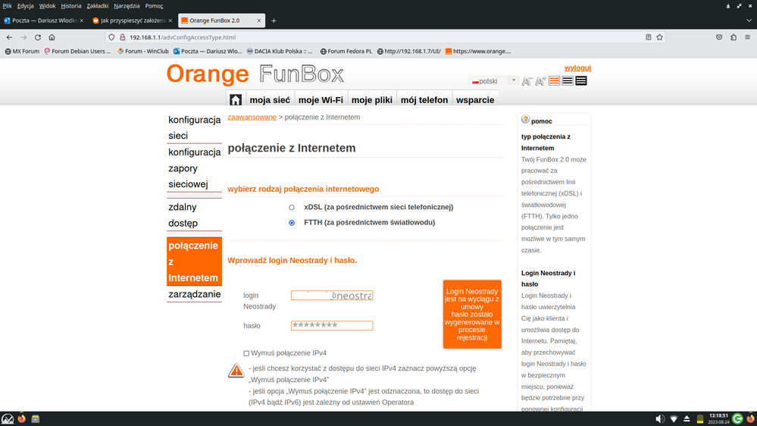The height and width of the screenshot is (426, 757).
Task: Open Pocket save icon in toolbar
Action: coord(719,37)
